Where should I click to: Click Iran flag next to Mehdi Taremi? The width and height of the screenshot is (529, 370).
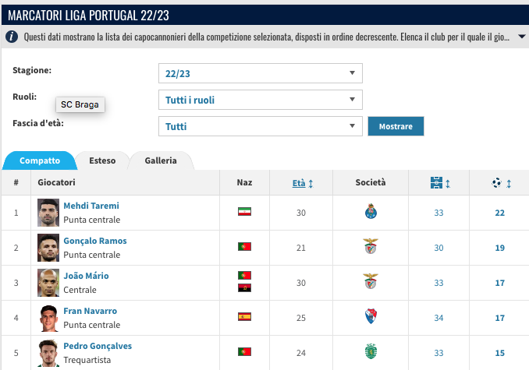tap(244, 211)
